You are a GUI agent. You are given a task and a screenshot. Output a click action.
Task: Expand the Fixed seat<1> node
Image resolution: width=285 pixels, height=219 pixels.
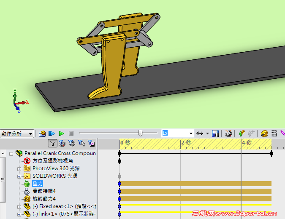click(x=19, y=207)
